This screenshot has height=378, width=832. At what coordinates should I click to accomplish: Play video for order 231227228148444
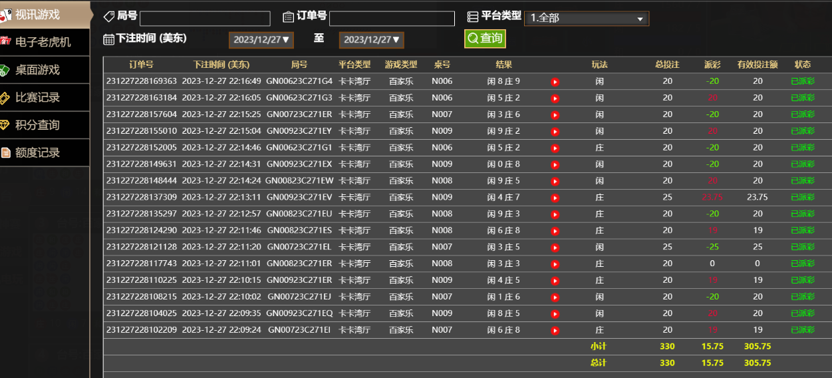tap(555, 182)
